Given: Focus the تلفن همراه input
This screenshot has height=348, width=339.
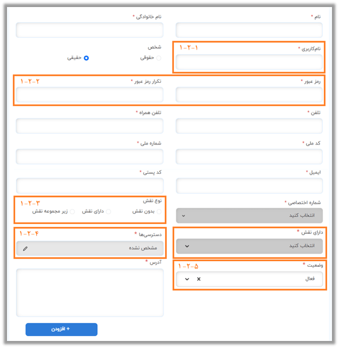Looking at the screenshot, I should coord(90,126).
